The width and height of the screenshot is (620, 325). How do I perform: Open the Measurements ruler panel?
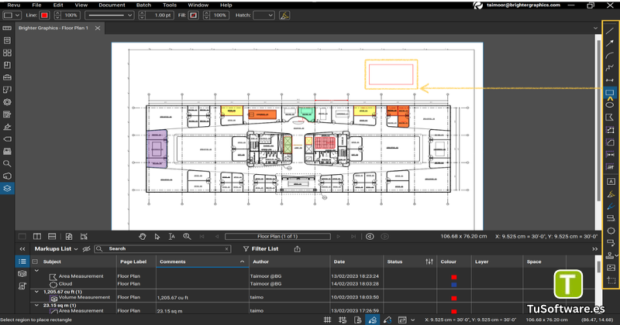(7, 29)
